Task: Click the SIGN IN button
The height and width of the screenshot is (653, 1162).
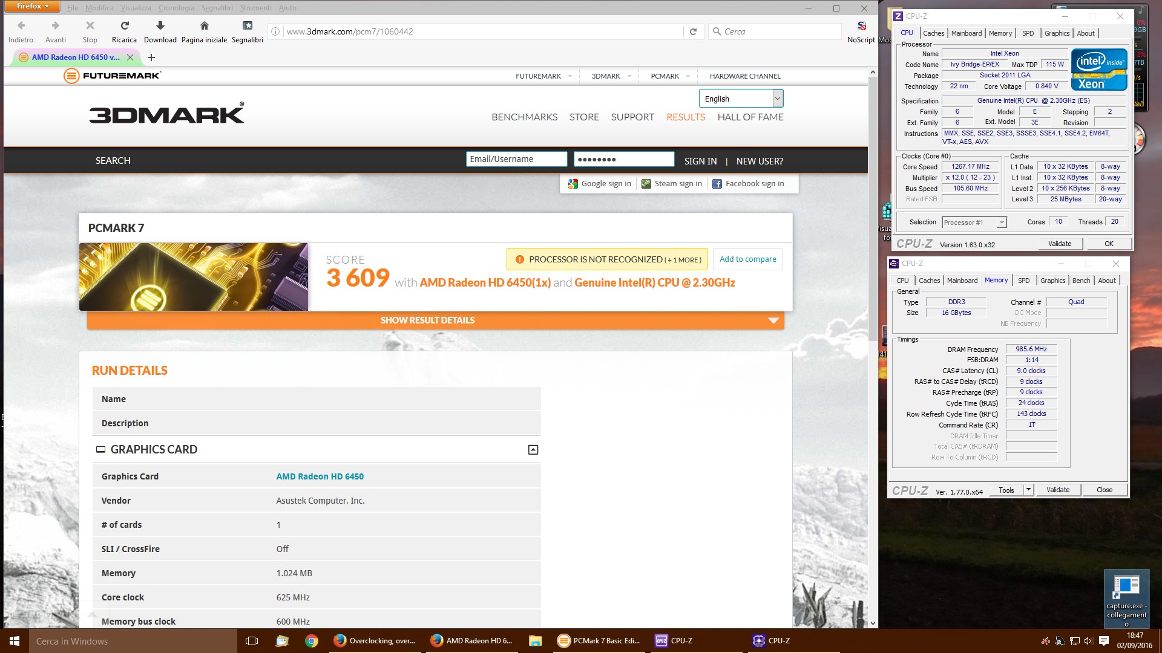Action: point(700,161)
